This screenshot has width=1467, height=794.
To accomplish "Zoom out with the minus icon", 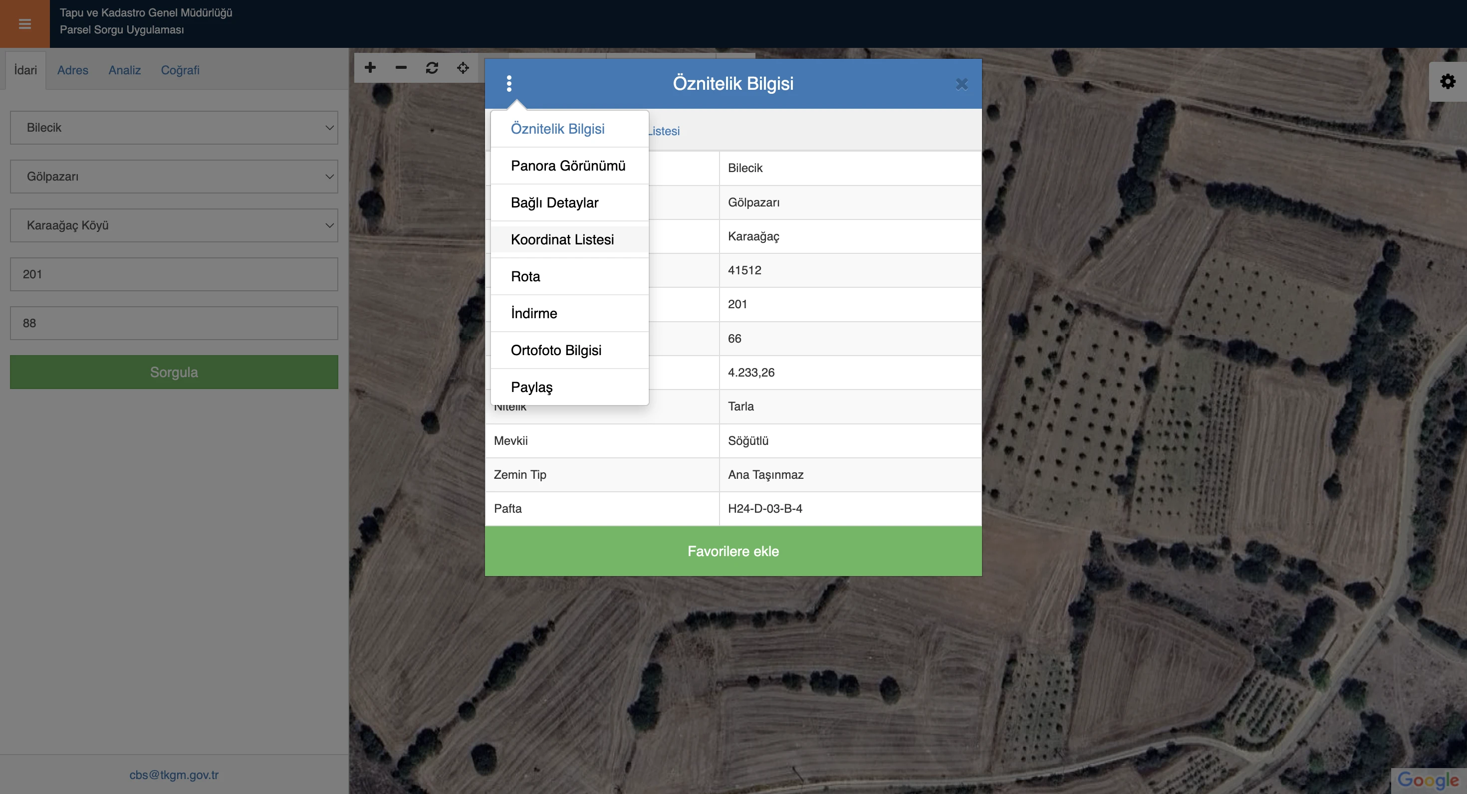I will pyautogui.click(x=401, y=68).
